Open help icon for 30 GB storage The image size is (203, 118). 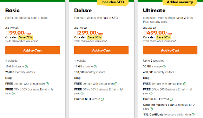164,67
